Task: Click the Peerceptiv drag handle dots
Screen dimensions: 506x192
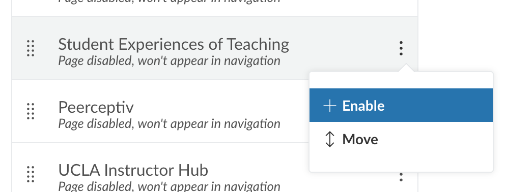Action: tap(31, 111)
